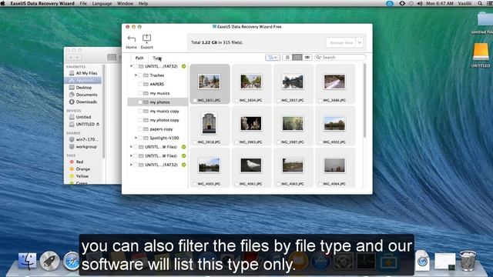Collapse the first UNTITL.../FAT32) tree node
Image resolution: width=493 pixels, height=277 pixels.
point(132,66)
